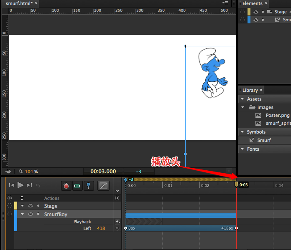
Task: Collapse the Stage layer in timeline
Action: click(x=22, y=206)
